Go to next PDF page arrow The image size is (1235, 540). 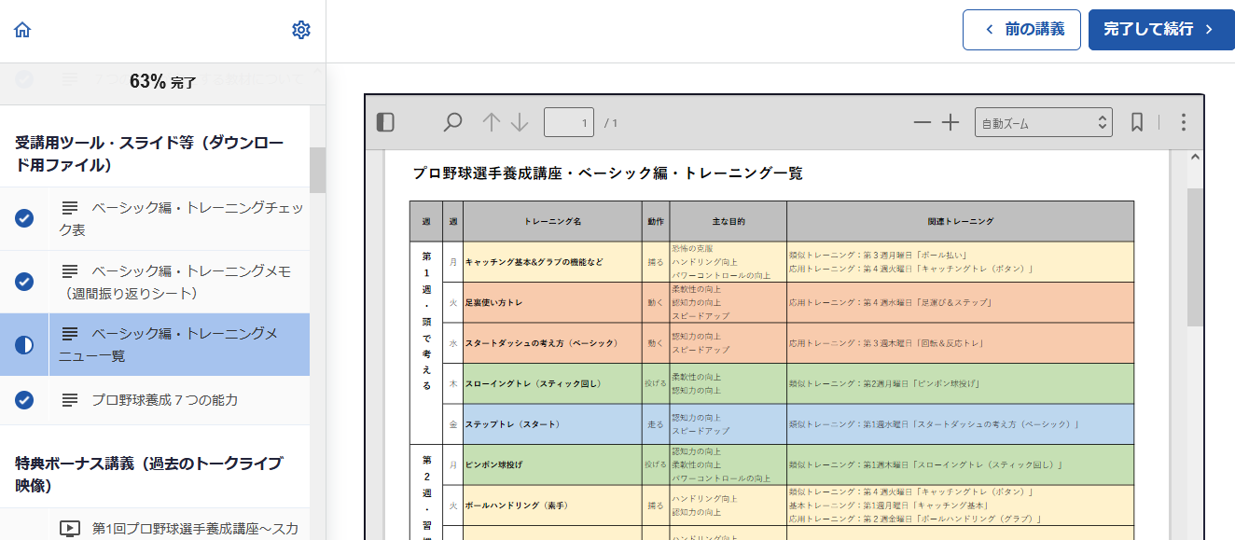520,122
